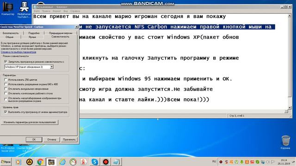Close the Need for Speed properties dialog
296x166 pixels.
point(76,27)
